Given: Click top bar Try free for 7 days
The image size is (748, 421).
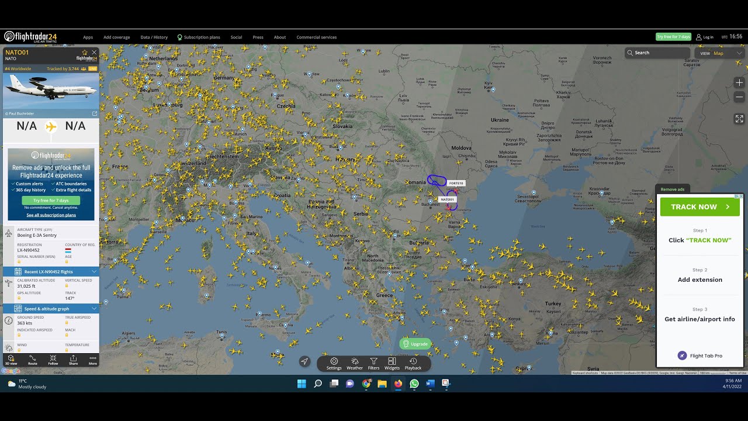Looking at the screenshot, I should (x=673, y=37).
